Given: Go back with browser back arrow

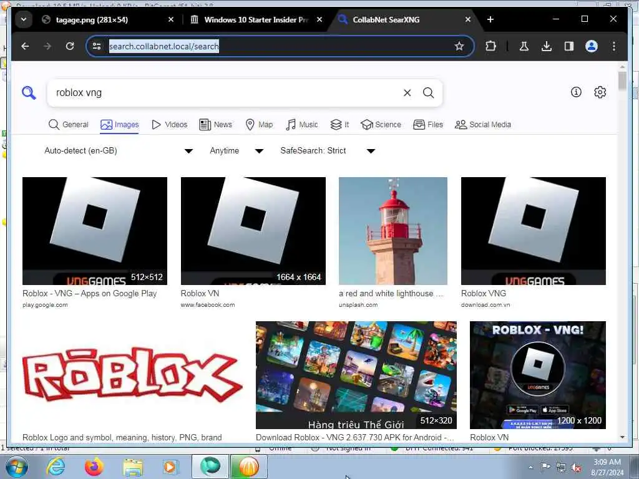Looking at the screenshot, I should pos(25,46).
